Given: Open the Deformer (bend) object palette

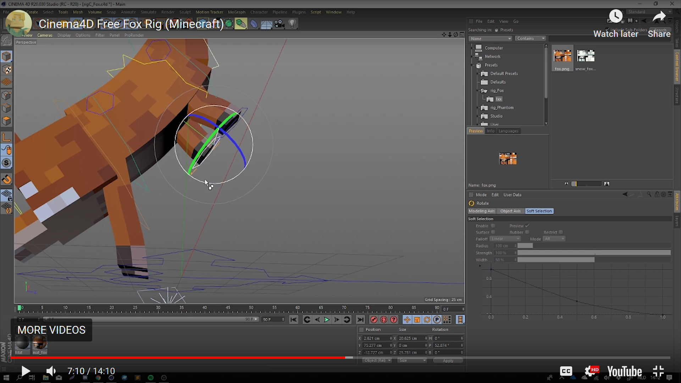Looking at the screenshot, I should point(254,24).
